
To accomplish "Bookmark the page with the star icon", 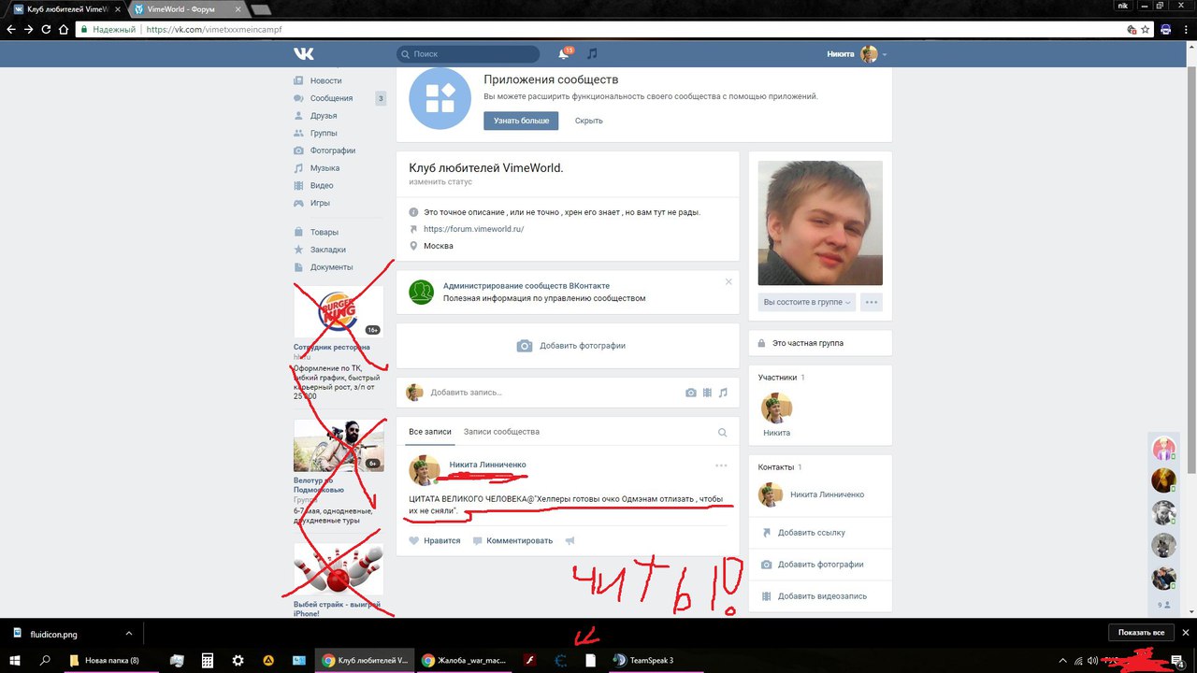I will pos(1146,29).
